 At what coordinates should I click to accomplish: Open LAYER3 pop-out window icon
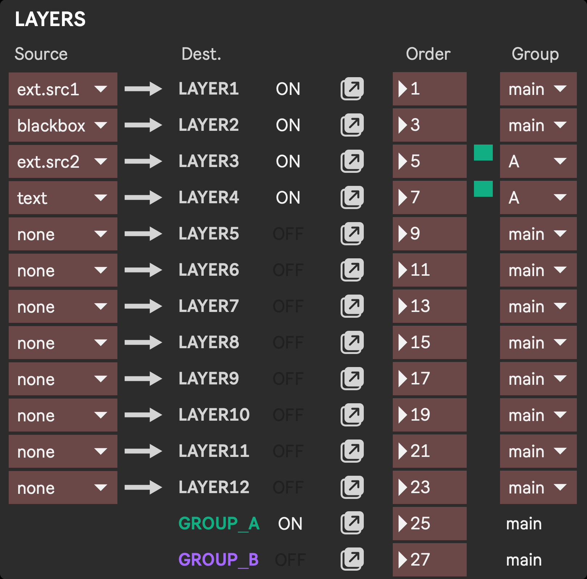pyautogui.click(x=352, y=161)
